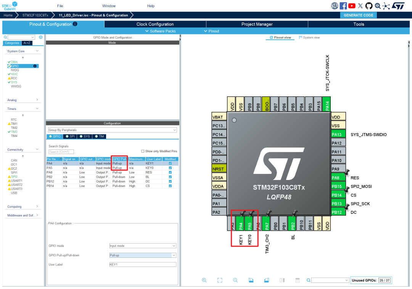Open the YouTube icon link
Viewport: 412px width, 289px height.
point(352,6)
